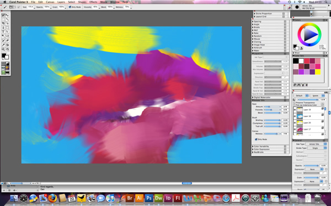This screenshot has width=331, height=206.
Task: Enable Preserve Transparency checkbox
Action: pos(295,103)
